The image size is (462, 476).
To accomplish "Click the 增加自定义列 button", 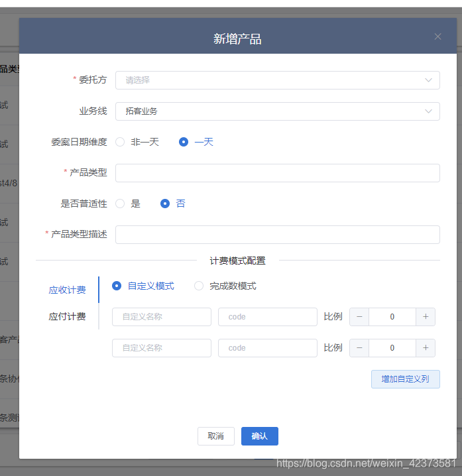I will pos(406,379).
